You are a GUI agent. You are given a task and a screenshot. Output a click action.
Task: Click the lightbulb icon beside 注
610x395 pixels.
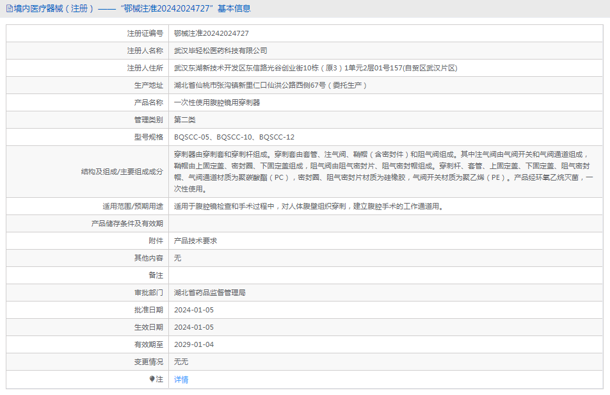coord(152,379)
